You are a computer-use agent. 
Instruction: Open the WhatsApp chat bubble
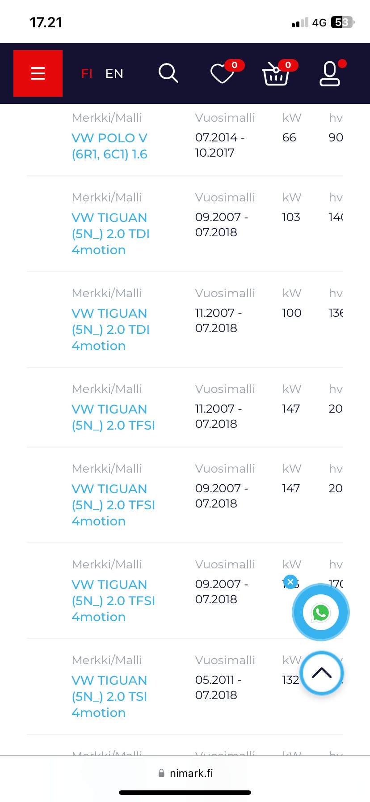tap(320, 612)
